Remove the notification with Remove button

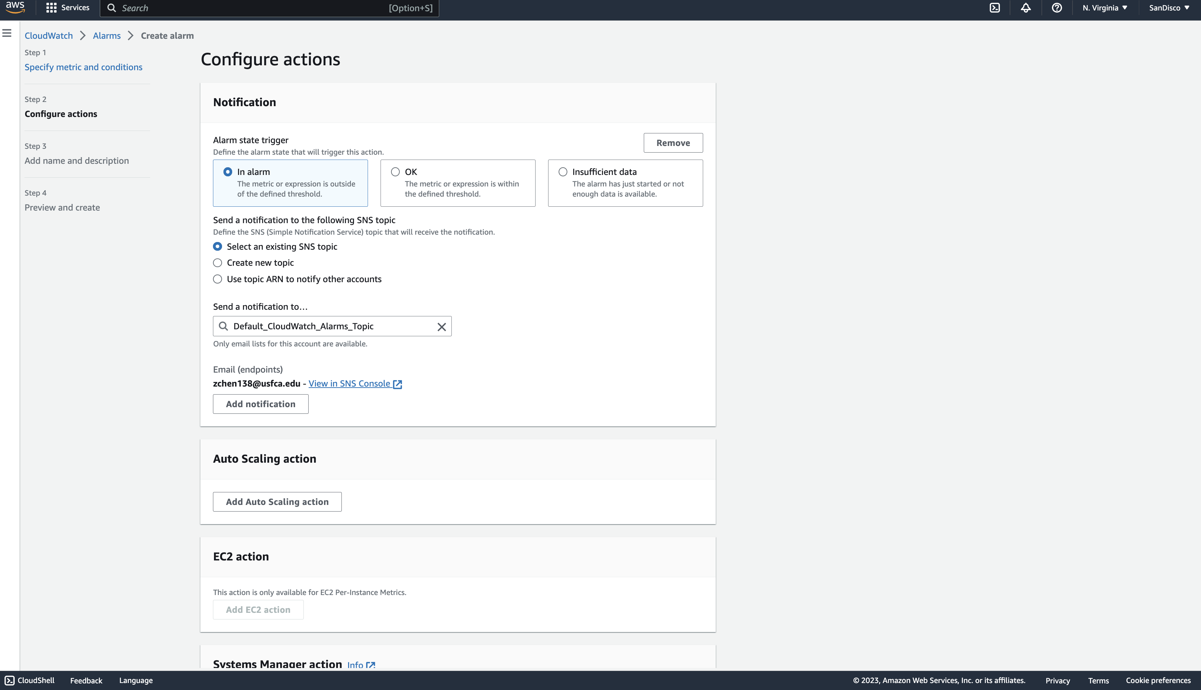click(x=673, y=143)
